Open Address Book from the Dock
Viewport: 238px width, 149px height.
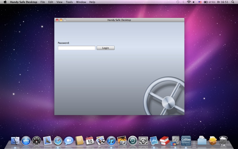79,140
